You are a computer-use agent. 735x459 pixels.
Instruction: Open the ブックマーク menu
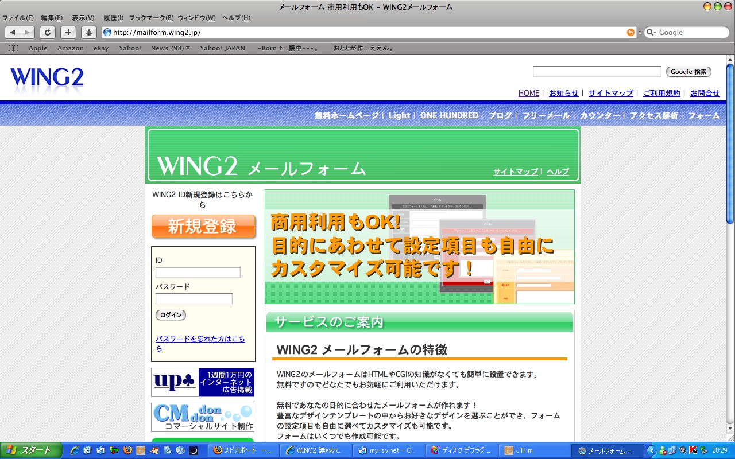click(151, 18)
